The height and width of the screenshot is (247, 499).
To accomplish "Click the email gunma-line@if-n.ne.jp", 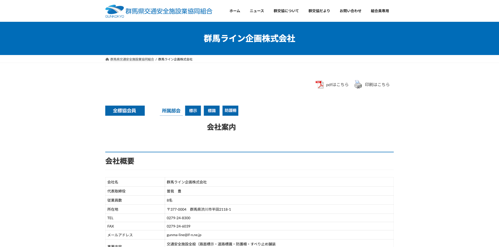I will pyautogui.click(x=184, y=235).
